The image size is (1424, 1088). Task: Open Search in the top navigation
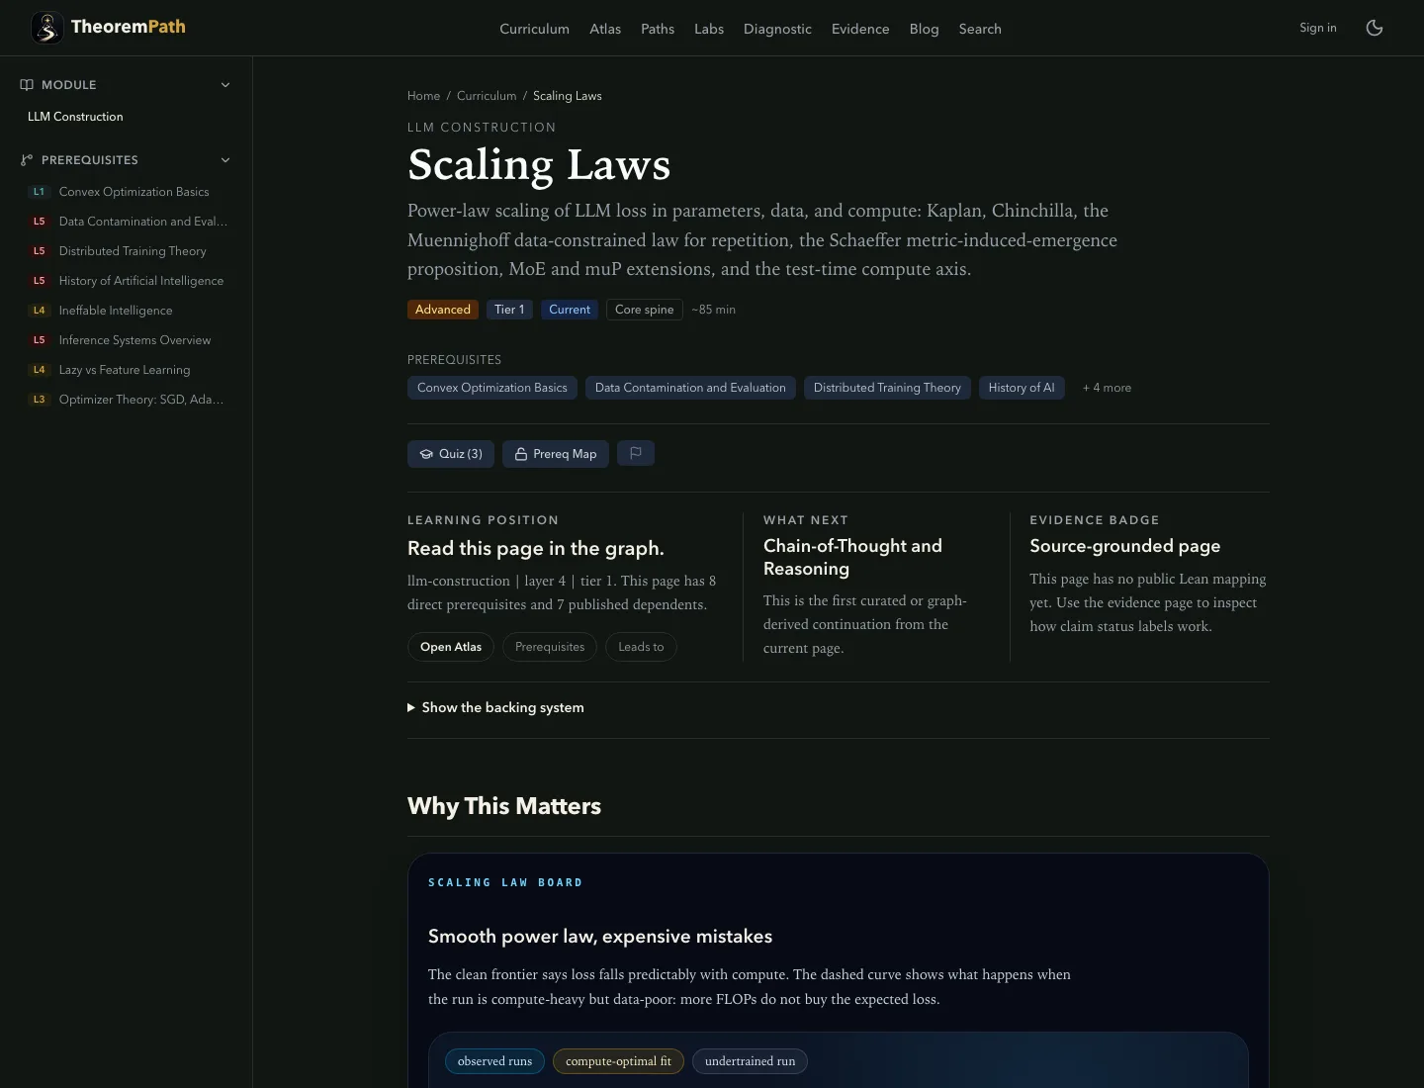click(x=980, y=29)
